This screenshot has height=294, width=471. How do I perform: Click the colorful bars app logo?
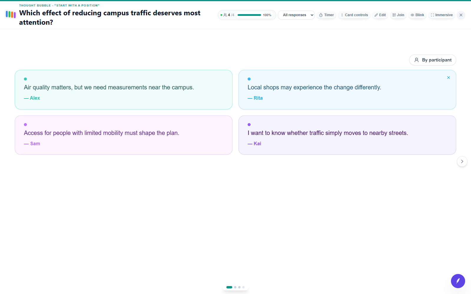[11, 14]
